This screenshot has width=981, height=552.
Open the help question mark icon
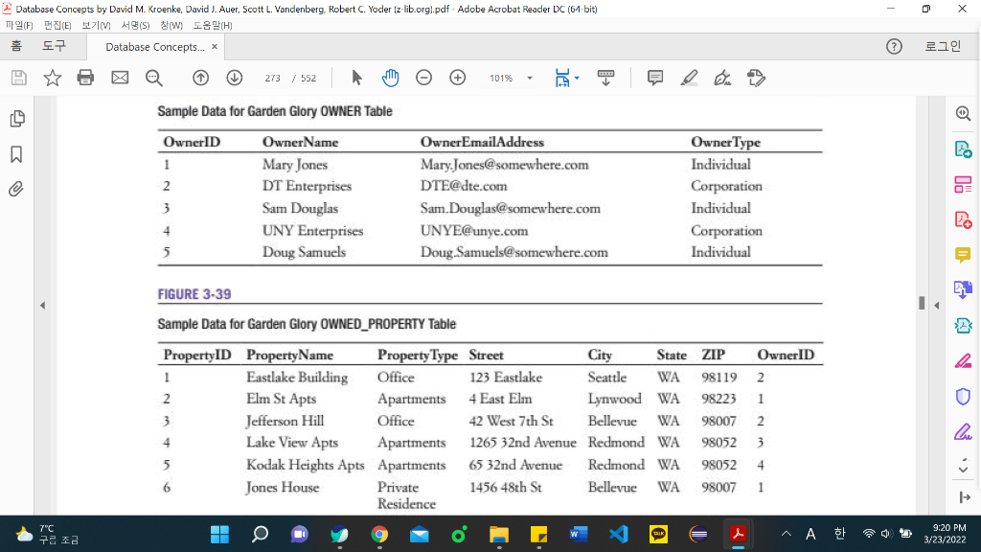click(894, 47)
